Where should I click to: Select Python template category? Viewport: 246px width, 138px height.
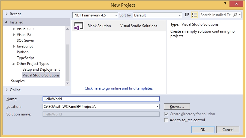pos(23,52)
